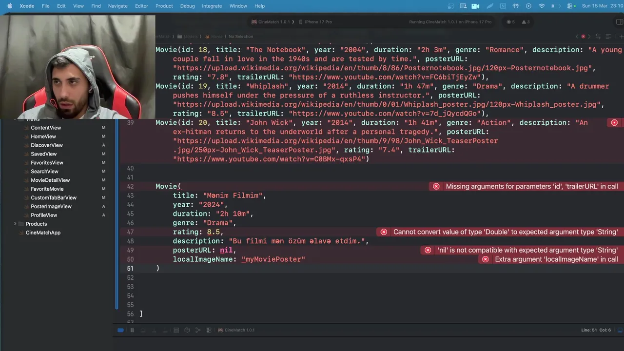Click the 'Missing arguments for parameters' error

point(526,186)
